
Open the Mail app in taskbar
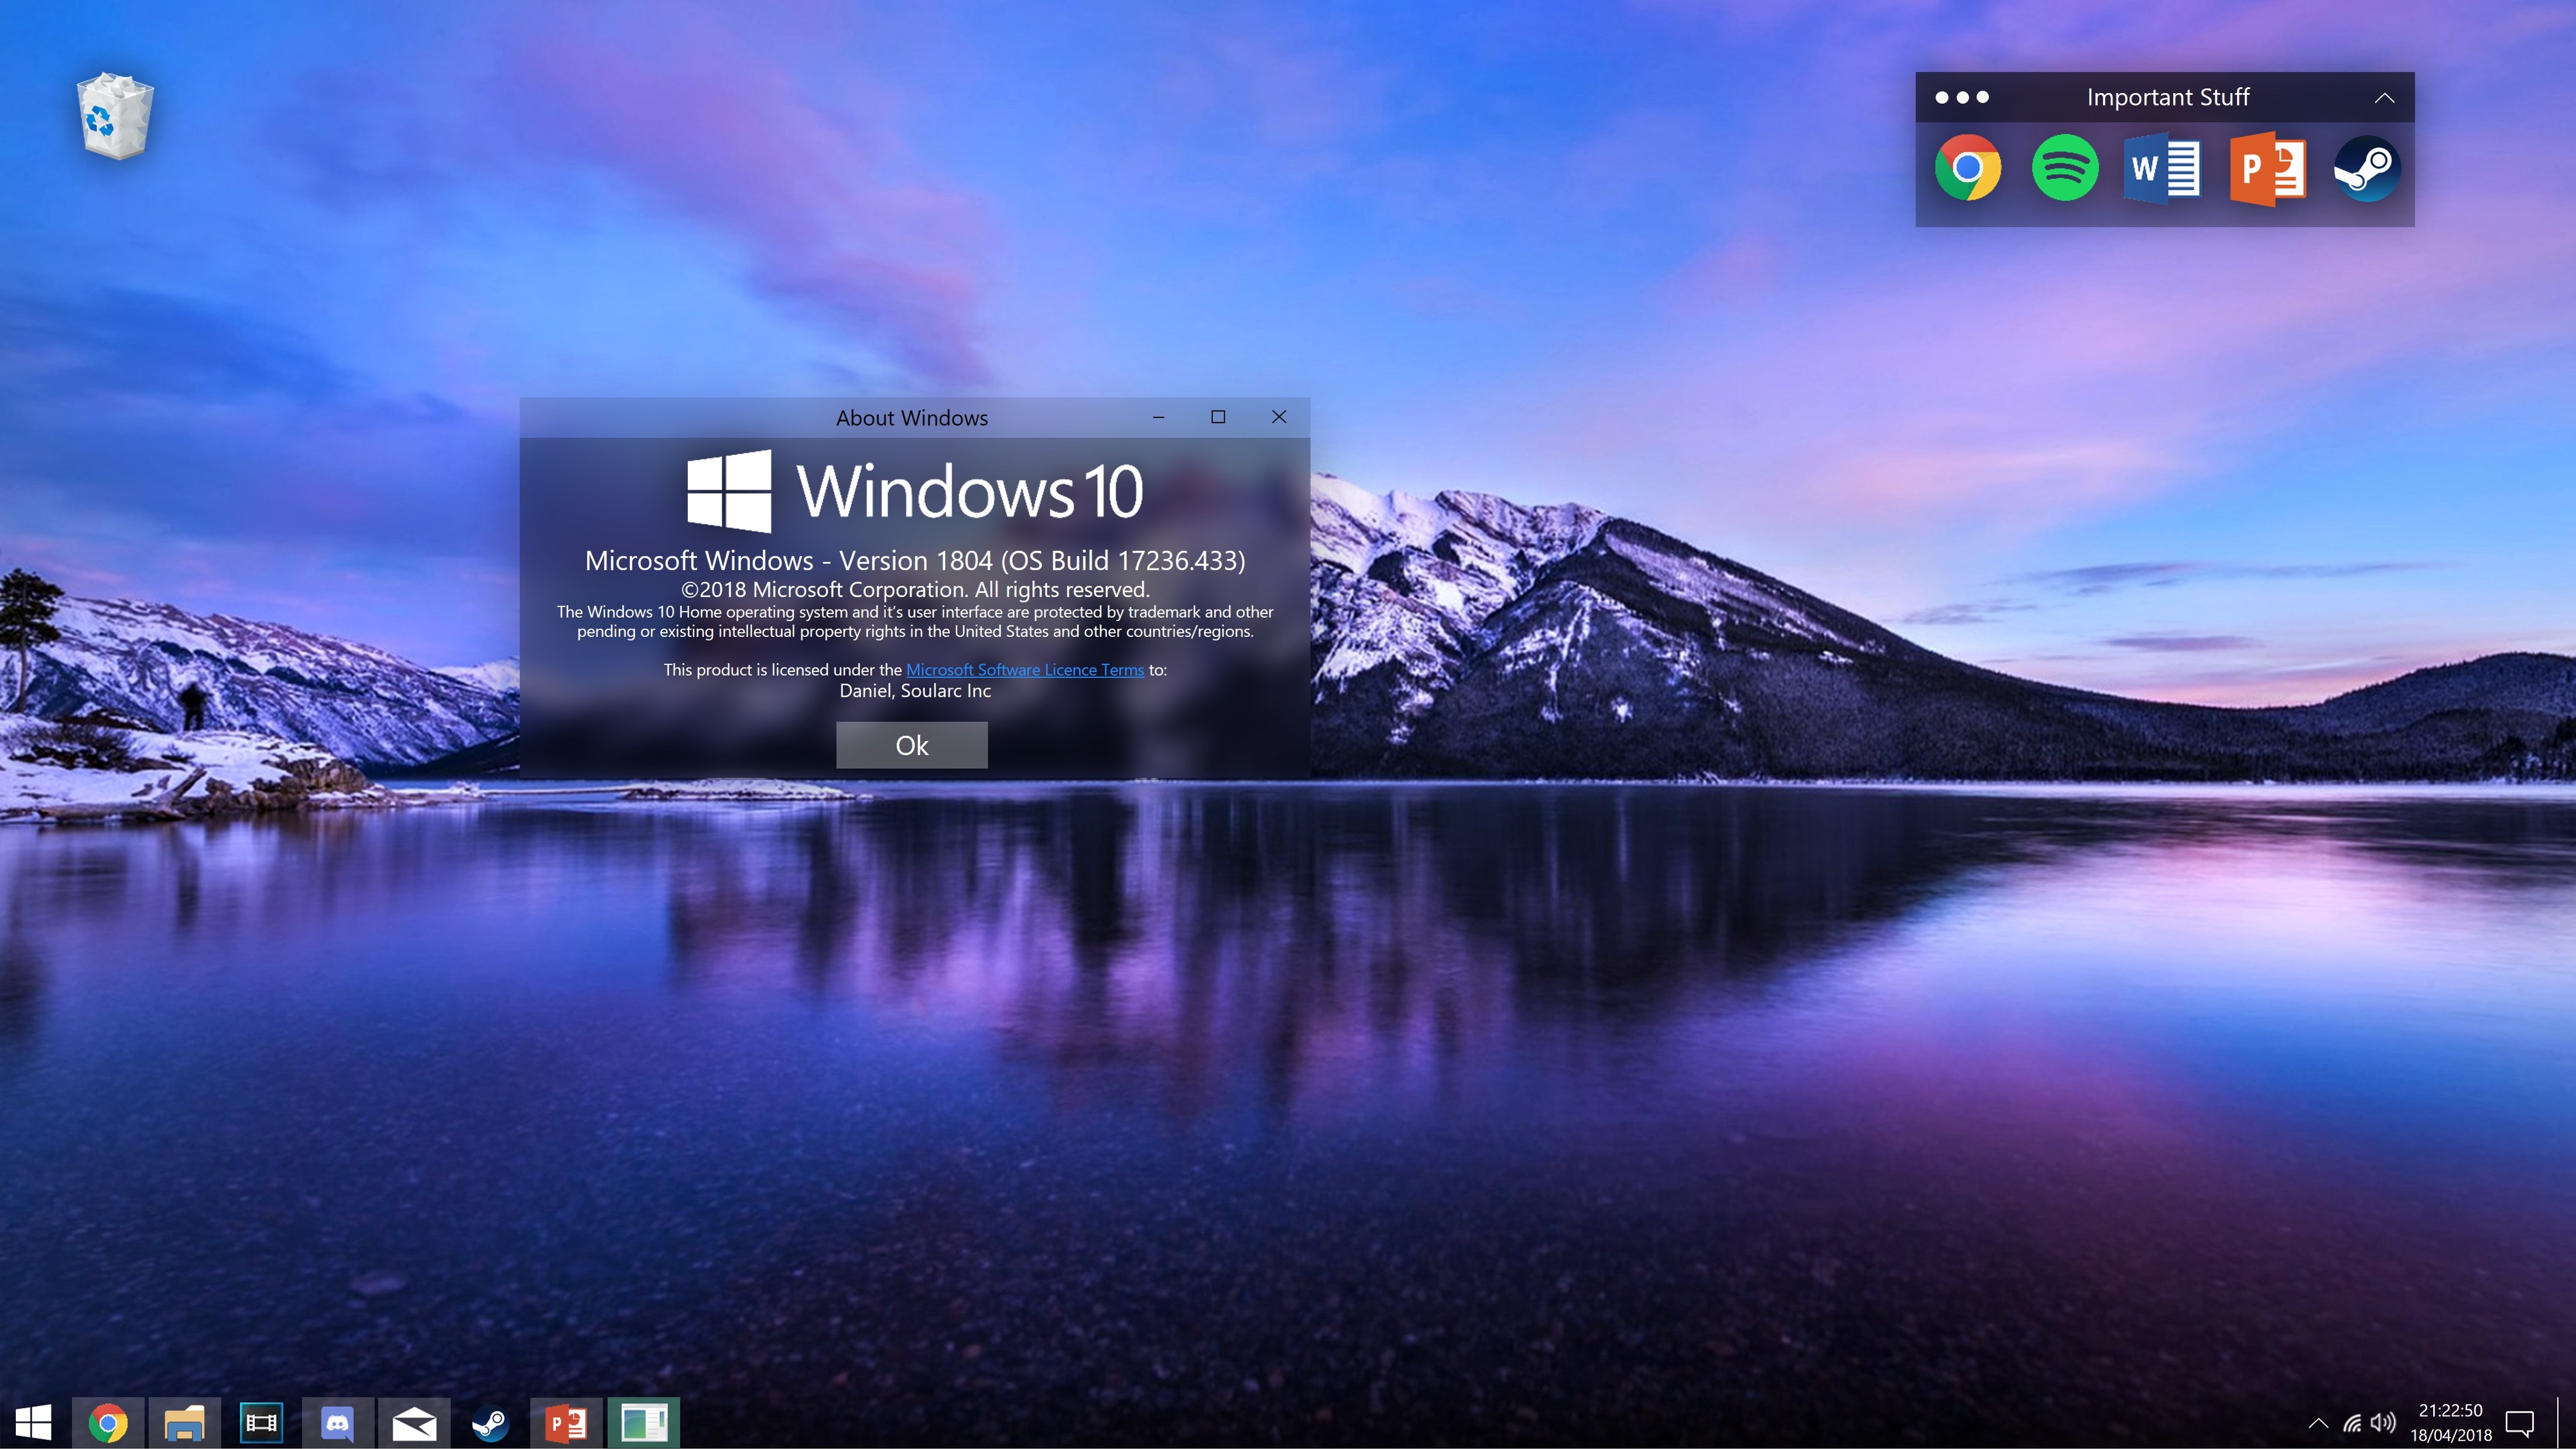click(414, 1422)
